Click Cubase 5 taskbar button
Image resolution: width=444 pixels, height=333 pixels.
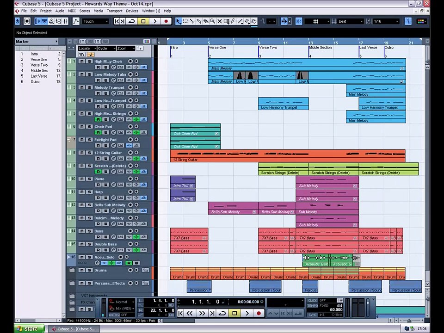(x=74, y=329)
